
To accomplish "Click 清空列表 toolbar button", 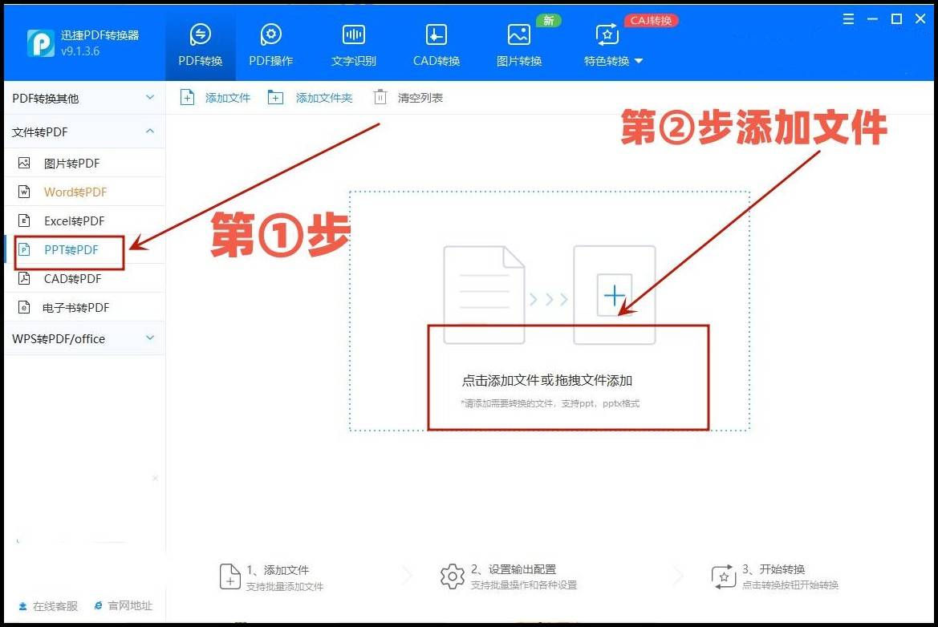I will (x=408, y=98).
